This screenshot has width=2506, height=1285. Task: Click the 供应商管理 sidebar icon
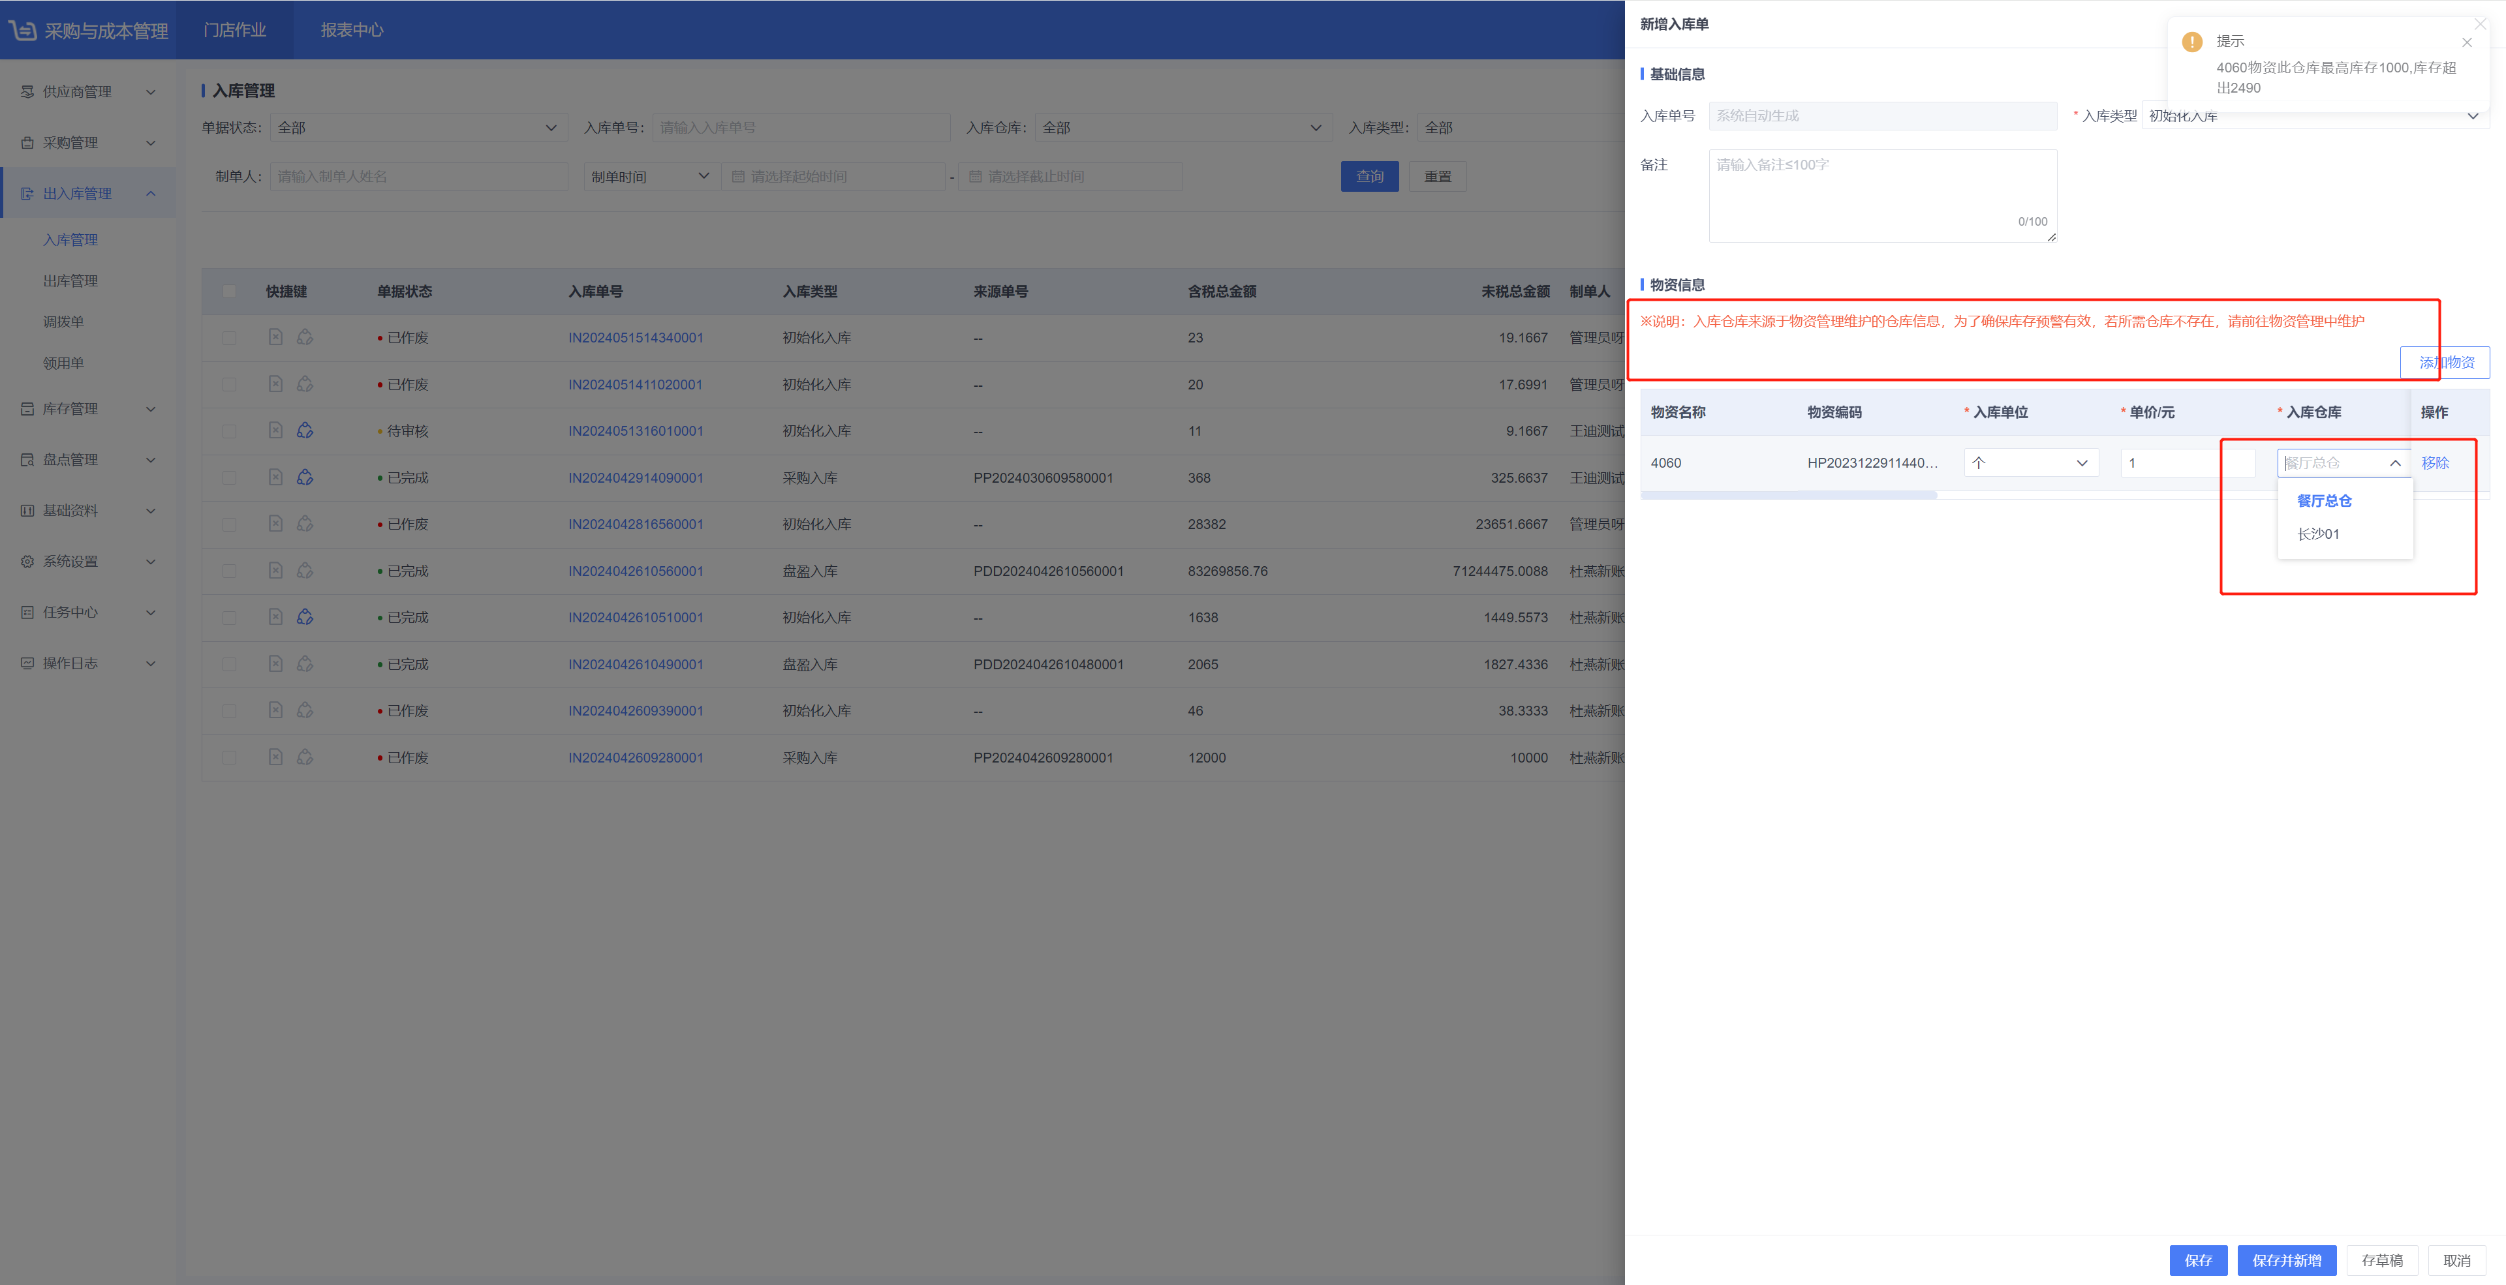coord(27,91)
